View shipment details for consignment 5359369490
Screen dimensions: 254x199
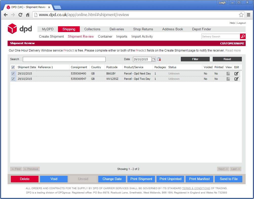point(228,74)
